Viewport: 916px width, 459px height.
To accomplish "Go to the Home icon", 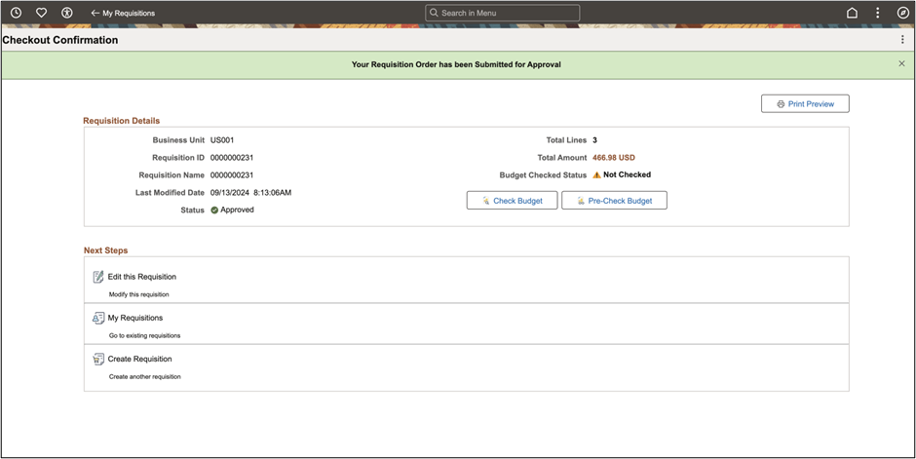I will point(852,13).
